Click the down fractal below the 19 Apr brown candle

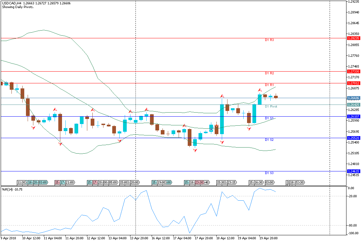[x=249, y=128]
